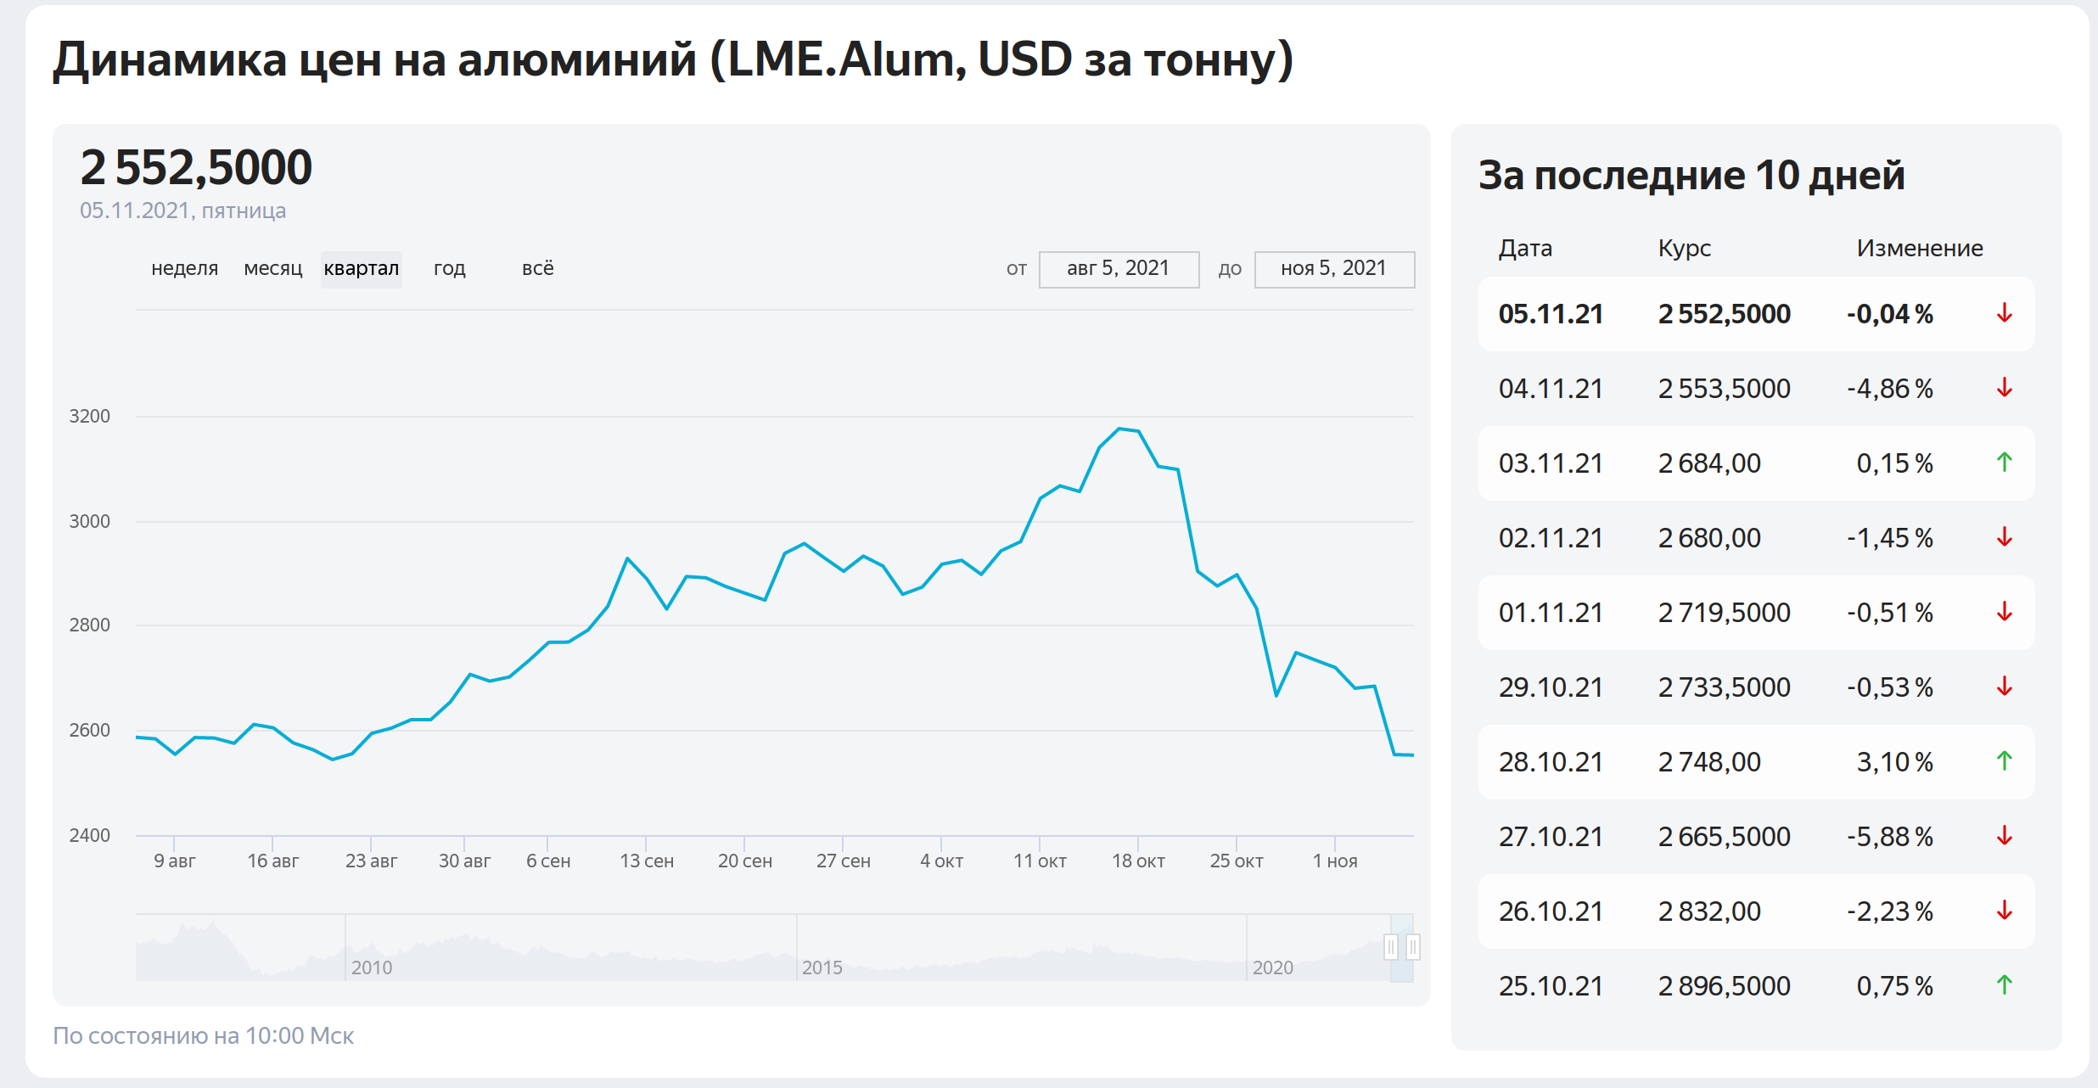Click the 18 окт chart peak
Image resolution: width=2098 pixels, height=1088 pixels.
tap(1120, 429)
